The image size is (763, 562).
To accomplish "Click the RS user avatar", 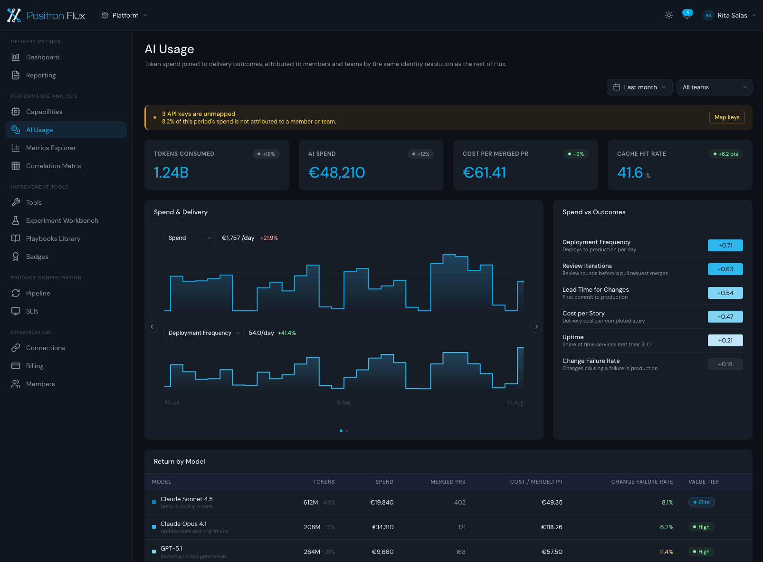I will 708,15.
